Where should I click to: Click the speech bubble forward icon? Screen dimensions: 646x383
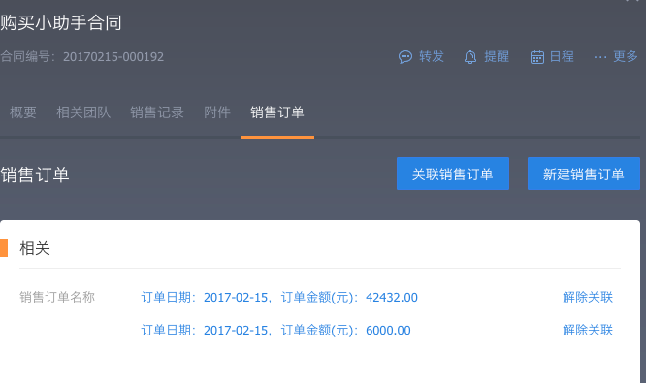click(x=405, y=57)
